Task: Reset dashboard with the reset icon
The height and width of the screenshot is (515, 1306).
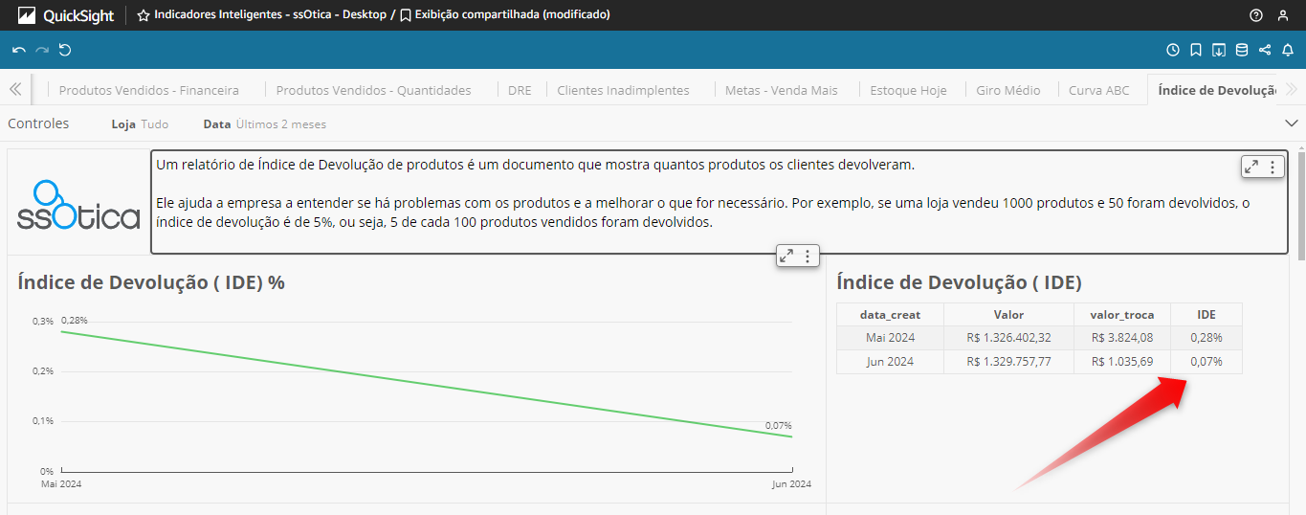Action: point(65,50)
